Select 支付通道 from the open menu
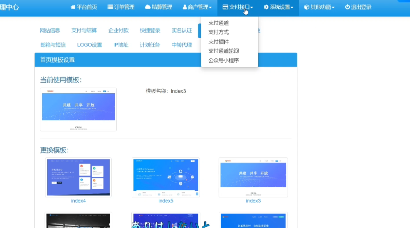 (x=219, y=23)
